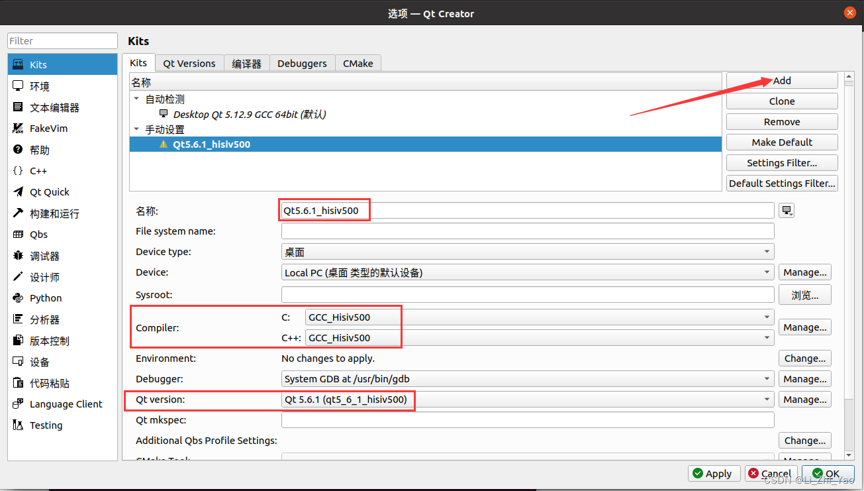Click the Remove button
The width and height of the screenshot is (864, 491).
click(x=782, y=121)
